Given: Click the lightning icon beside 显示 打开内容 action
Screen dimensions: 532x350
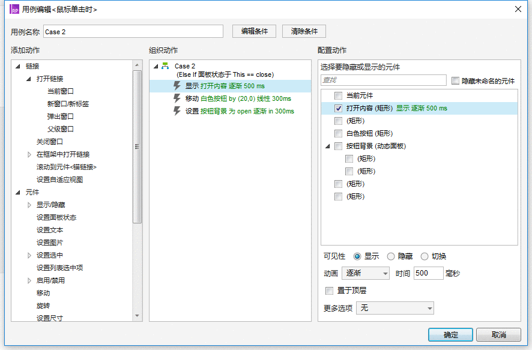Looking at the screenshot, I should (x=176, y=86).
